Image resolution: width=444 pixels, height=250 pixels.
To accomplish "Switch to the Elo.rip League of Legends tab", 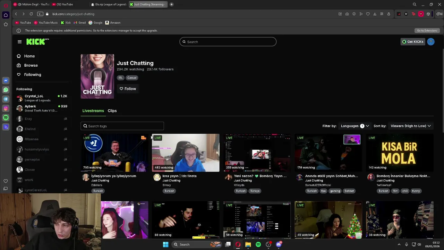I will [x=109, y=5].
